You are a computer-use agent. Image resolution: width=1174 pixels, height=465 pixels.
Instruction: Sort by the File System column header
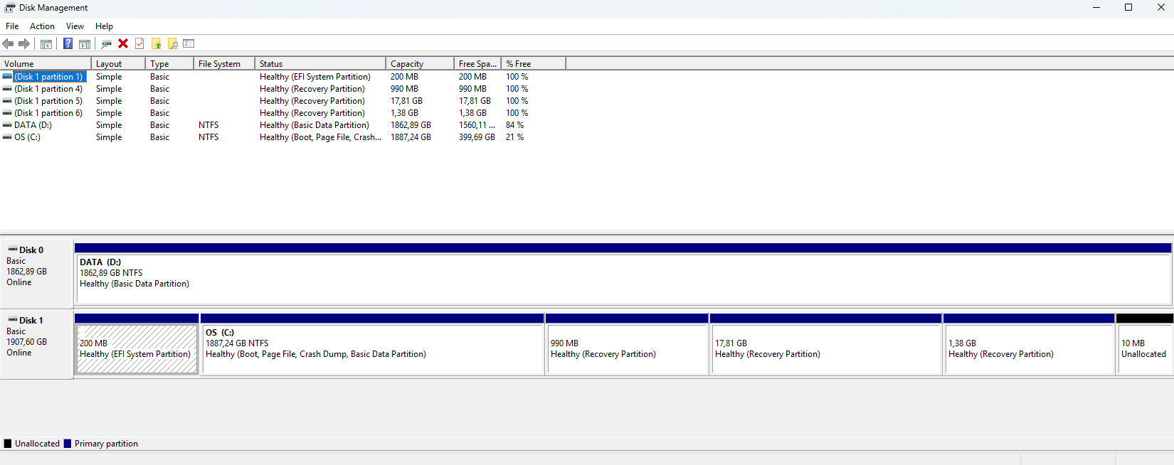point(224,64)
